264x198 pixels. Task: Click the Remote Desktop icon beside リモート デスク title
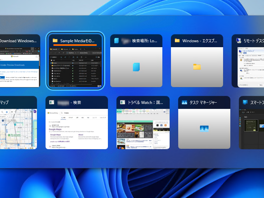tap(239, 41)
